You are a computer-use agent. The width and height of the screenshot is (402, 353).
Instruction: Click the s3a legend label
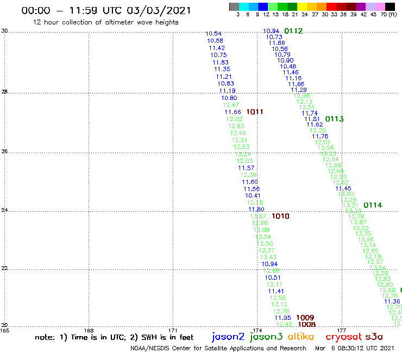pyautogui.click(x=374, y=337)
